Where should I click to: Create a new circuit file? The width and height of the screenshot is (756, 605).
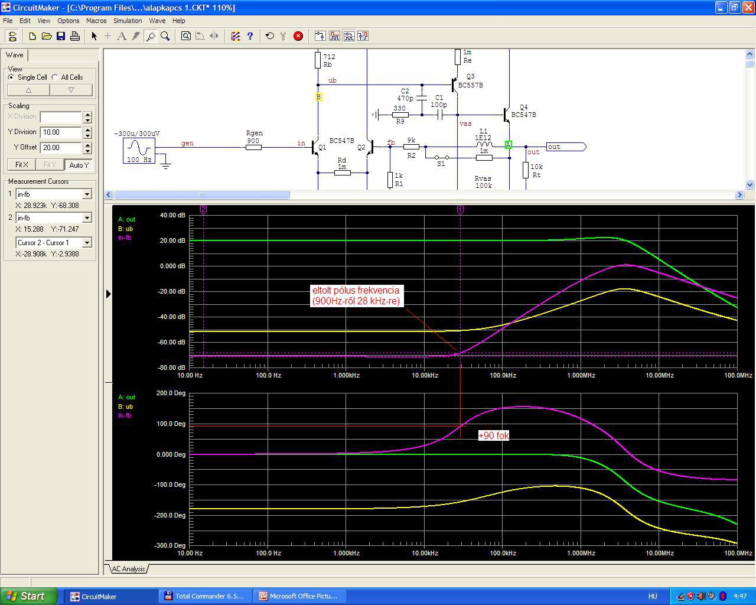pos(32,36)
